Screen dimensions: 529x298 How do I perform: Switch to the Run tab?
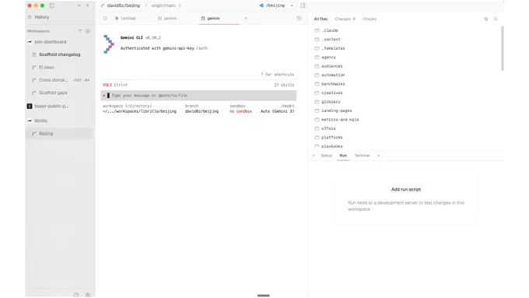coord(343,156)
